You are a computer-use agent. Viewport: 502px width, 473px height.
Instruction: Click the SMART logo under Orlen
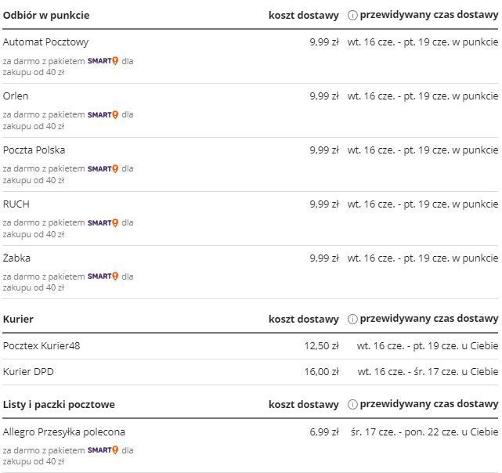click(x=103, y=114)
